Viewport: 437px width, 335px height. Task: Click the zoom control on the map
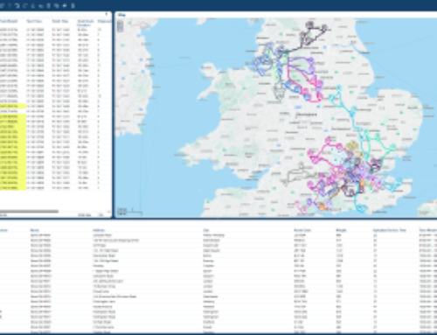click(120, 26)
